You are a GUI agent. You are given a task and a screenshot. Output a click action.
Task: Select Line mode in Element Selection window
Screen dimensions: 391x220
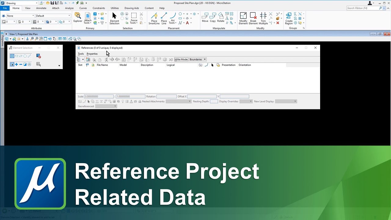29,56
